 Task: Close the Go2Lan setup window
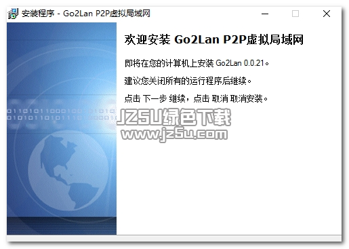coord(326,14)
